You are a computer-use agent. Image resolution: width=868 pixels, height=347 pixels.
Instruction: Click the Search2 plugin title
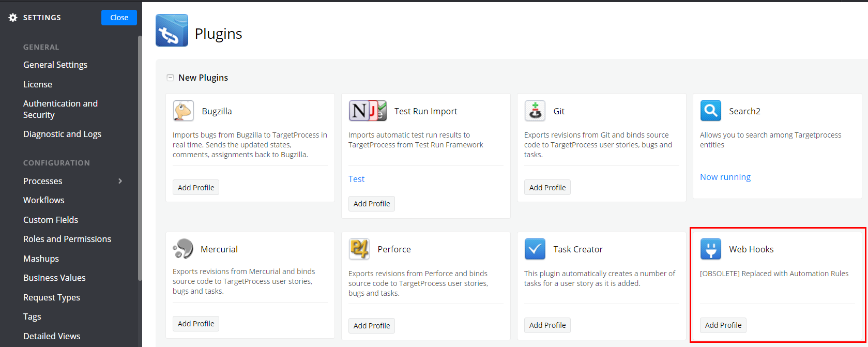(x=744, y=111)
